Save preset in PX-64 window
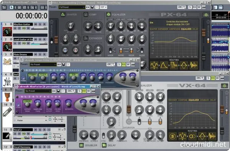This screenshot has height=151, width=230. tap(92, 7)
